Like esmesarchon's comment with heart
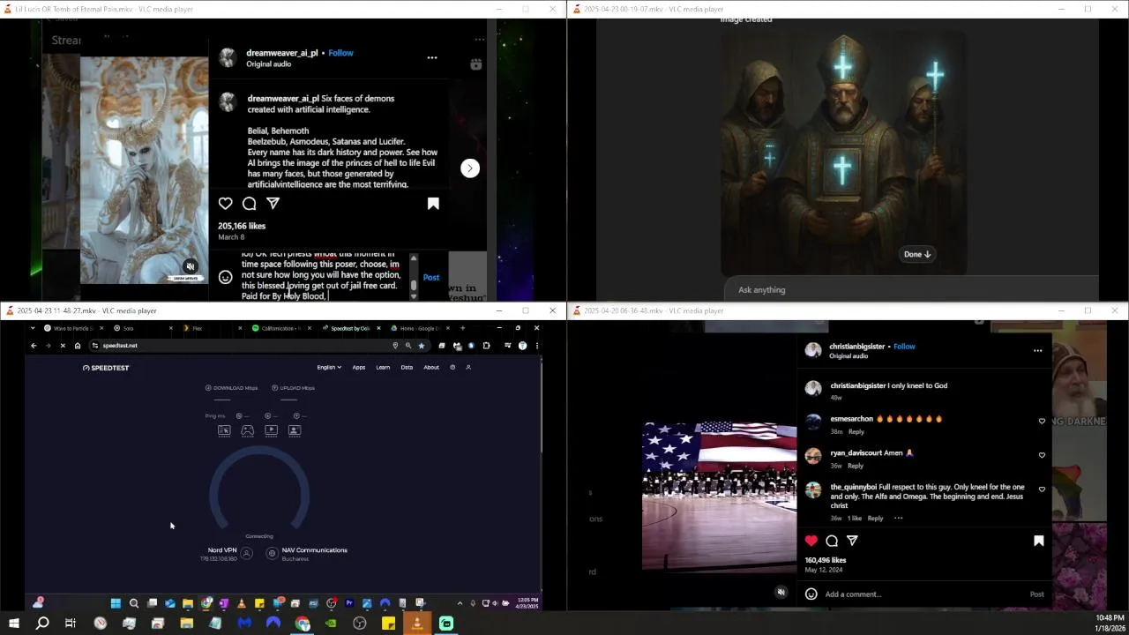The height and width of the screenshot is (635, 1129). point(1042,422)
